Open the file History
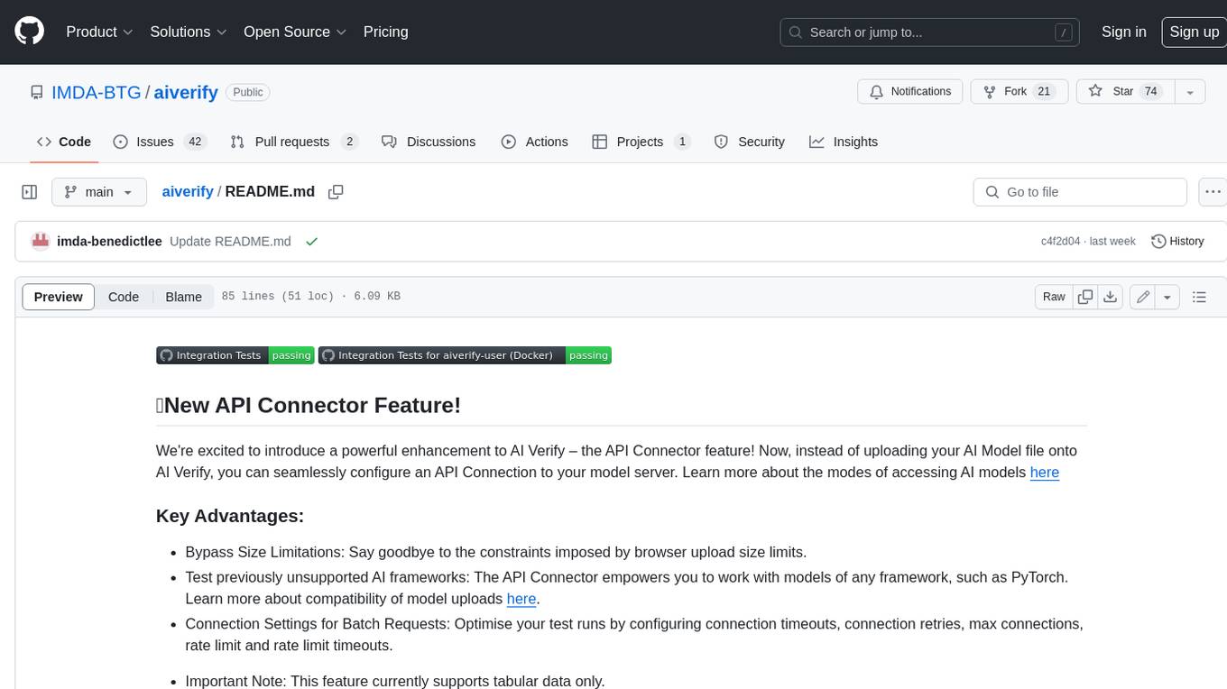This screenshot has width=1227, height=689. [1177, 241]
